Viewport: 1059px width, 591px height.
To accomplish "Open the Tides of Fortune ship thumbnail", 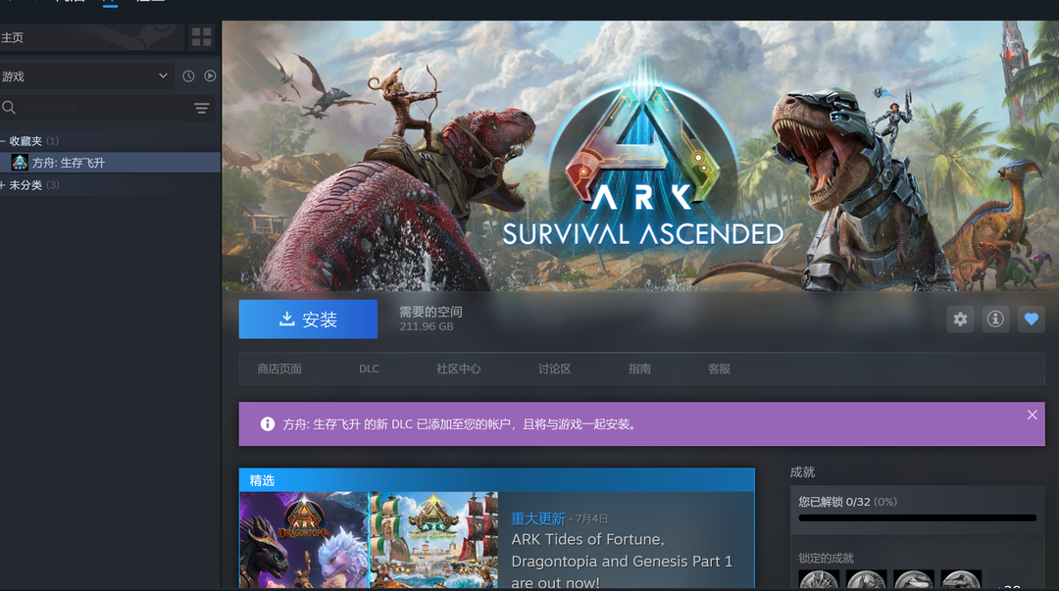I will (434, 540).
